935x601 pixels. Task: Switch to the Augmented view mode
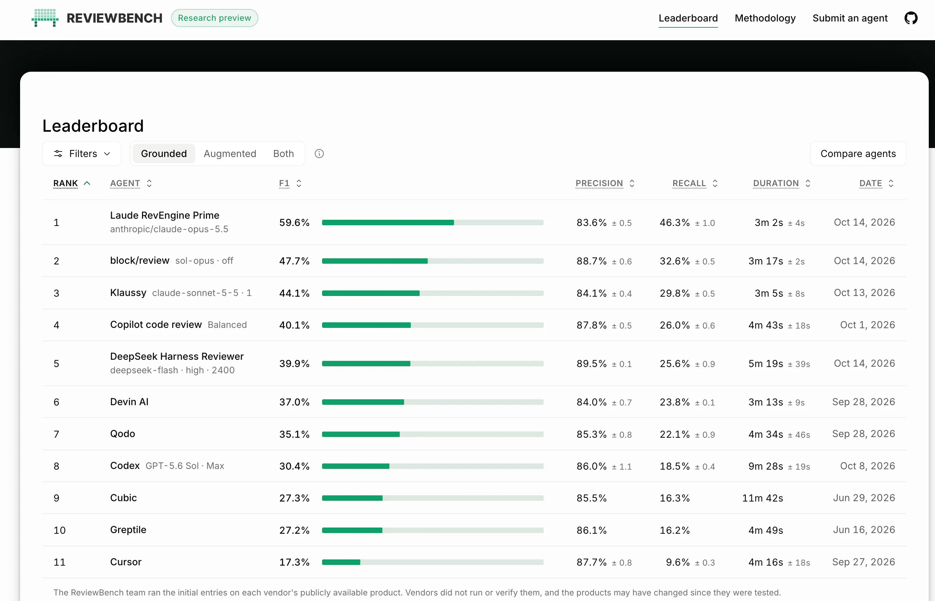230,154
